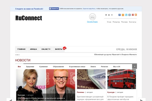152x101 pixels.
Task: Click the ticker headline about 'Фристайл' tour
Action: [x=116, y=55]
